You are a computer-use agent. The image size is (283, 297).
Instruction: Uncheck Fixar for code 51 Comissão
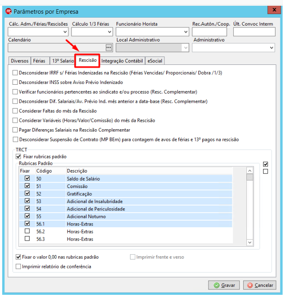(27, 186)
